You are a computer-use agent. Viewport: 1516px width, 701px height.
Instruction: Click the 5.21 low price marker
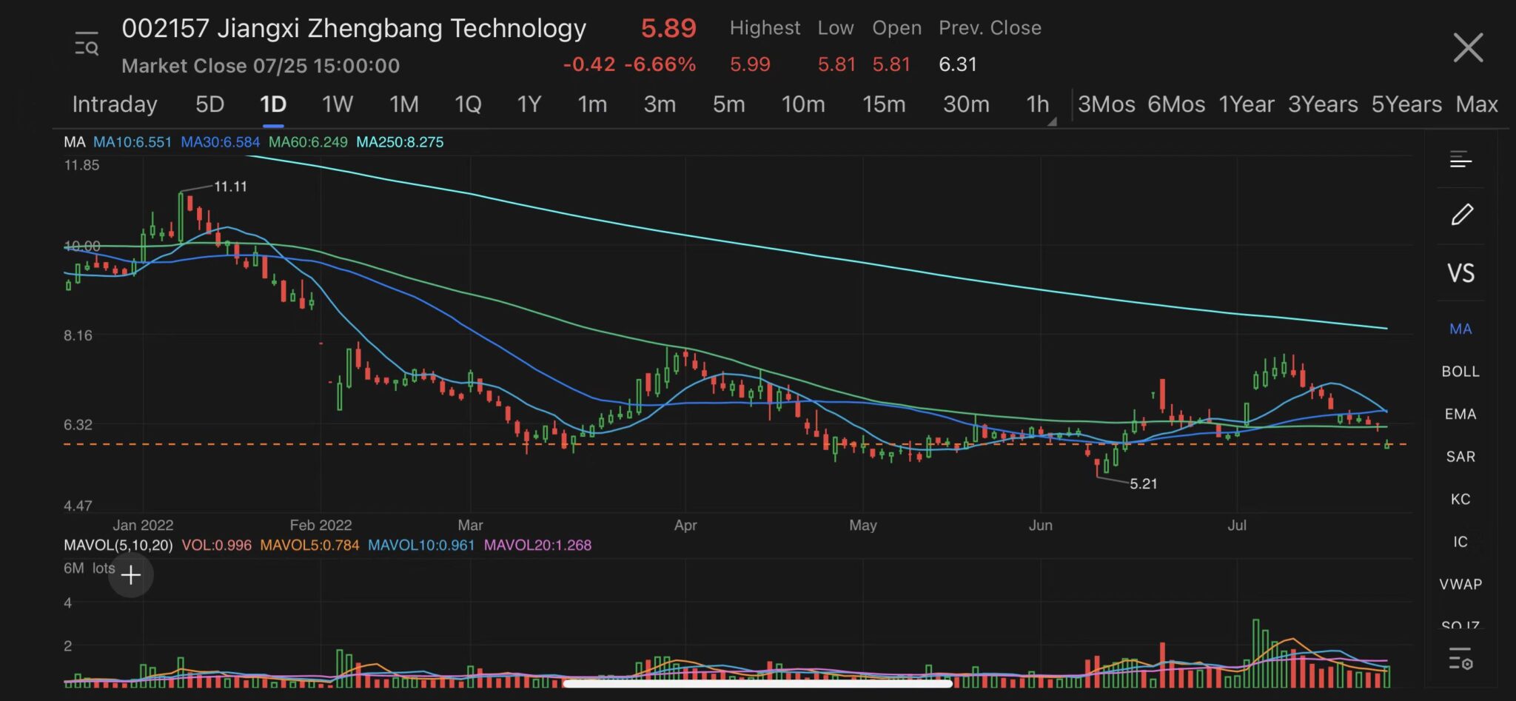point(1143,484)
